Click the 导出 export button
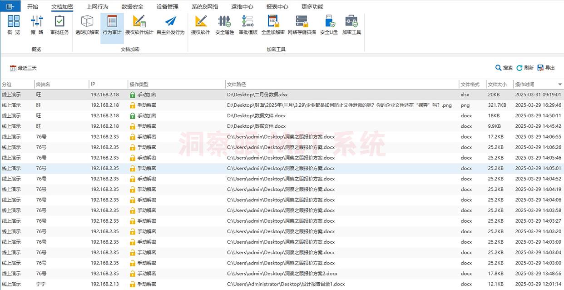The image size is (564, 290). (x=546, y=68)
